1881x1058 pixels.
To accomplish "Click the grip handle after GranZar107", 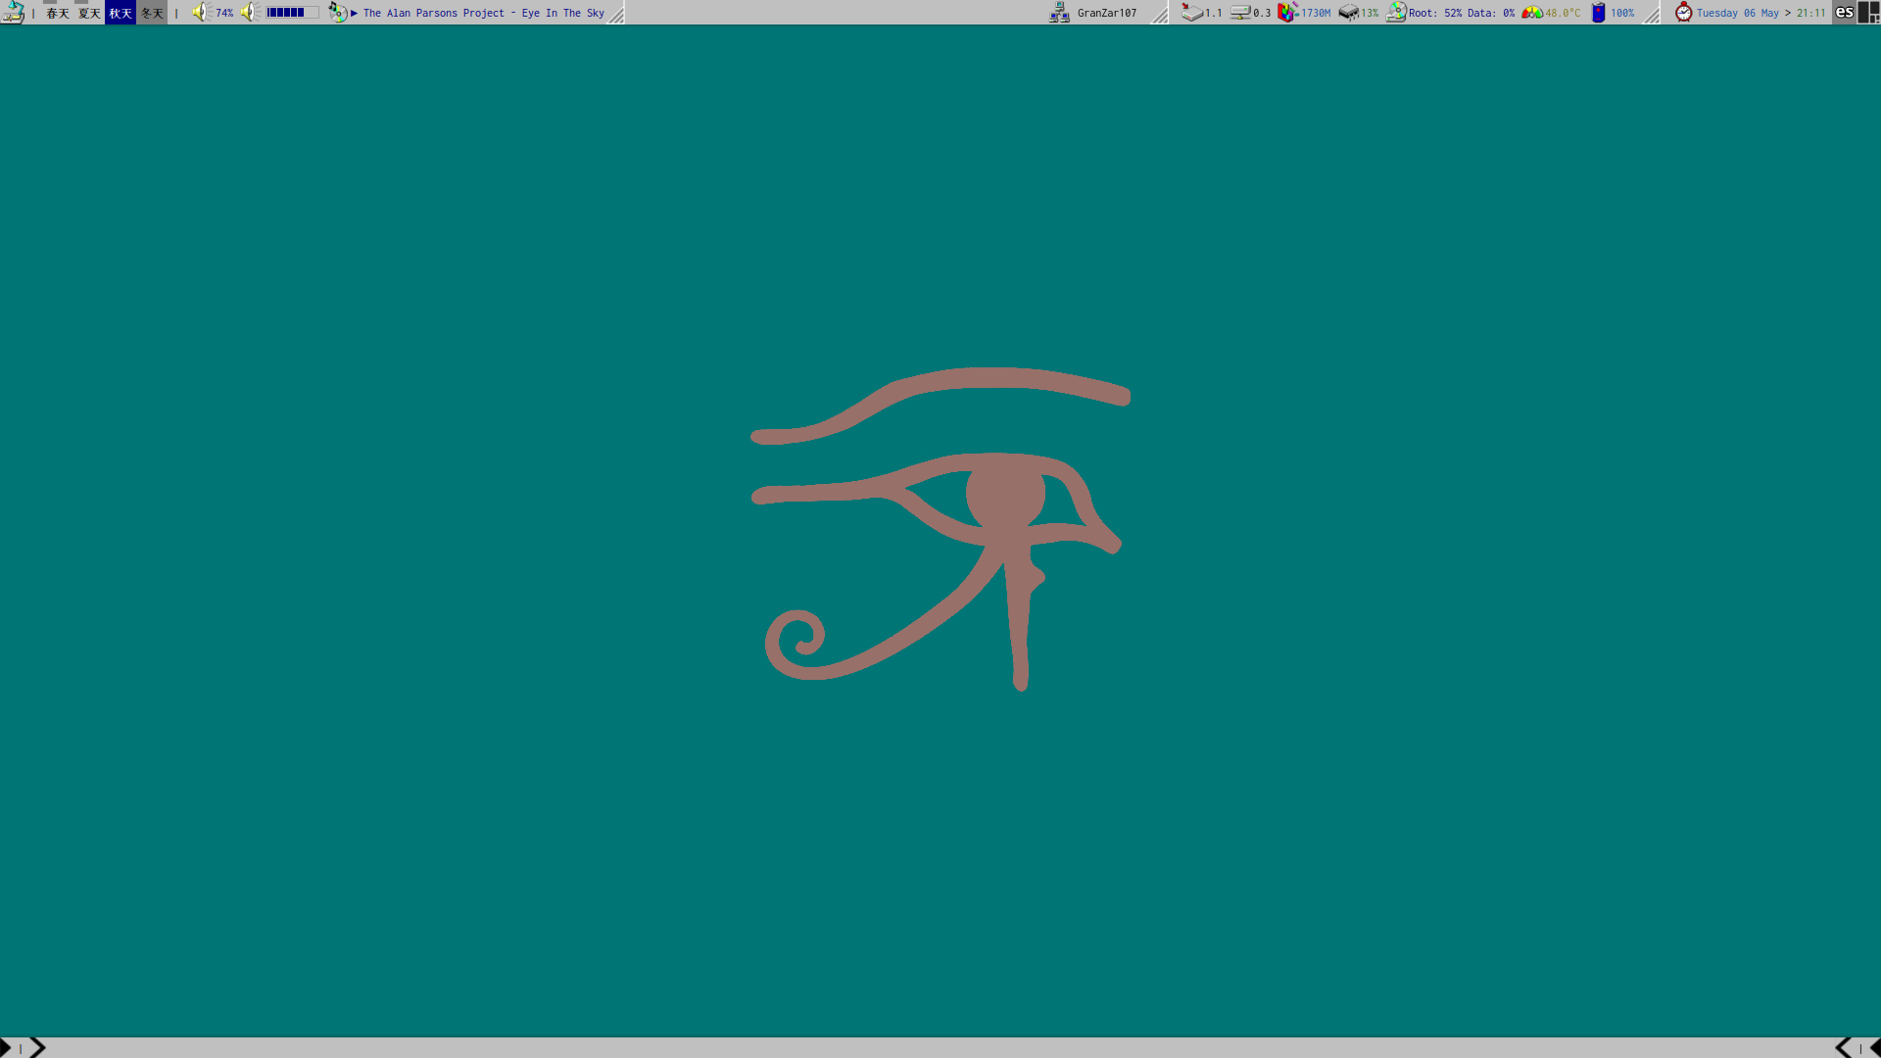I will tap(1159, 14).
